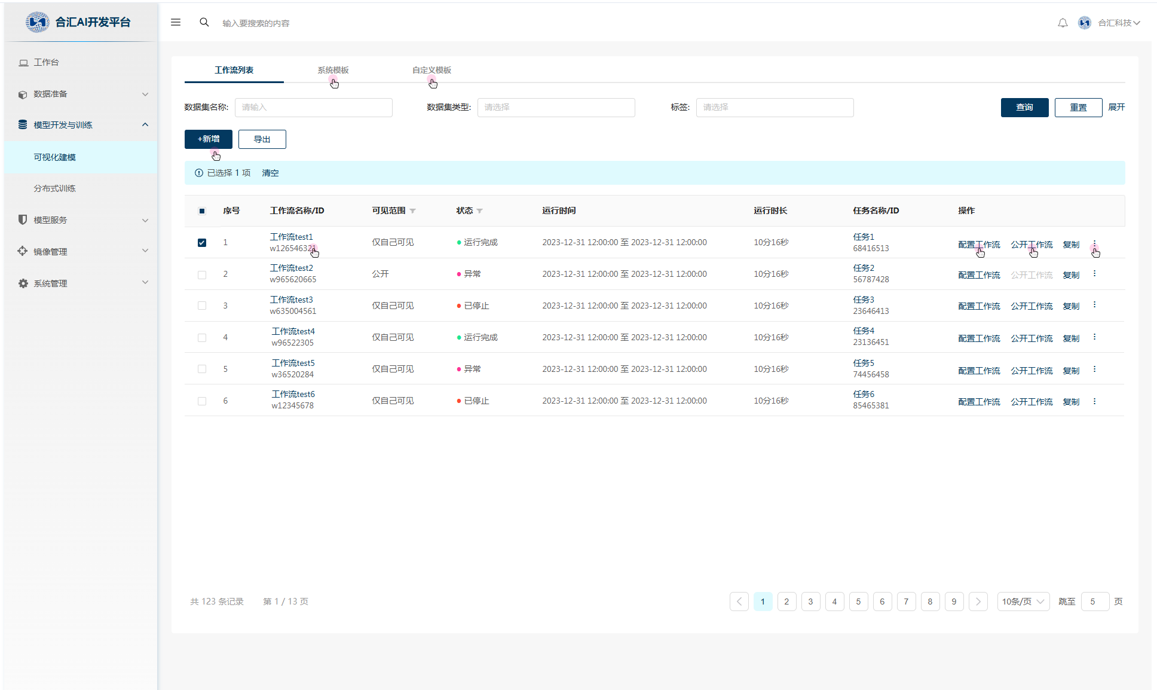Click the +新增 button
The image size is (1157, 690).
(x=208, y=139)
